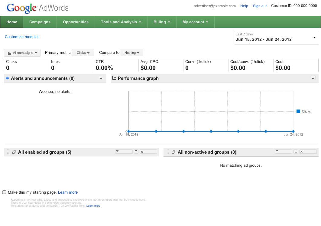Click the blue Clicks legend swatch

(x=298, y=111)
